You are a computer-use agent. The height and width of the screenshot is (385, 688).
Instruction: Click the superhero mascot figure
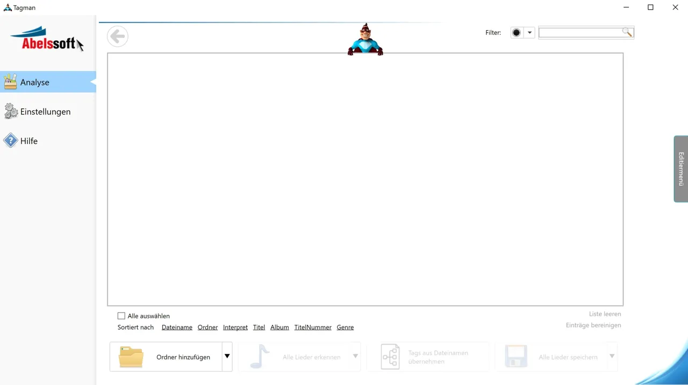(x=365, y=40)
